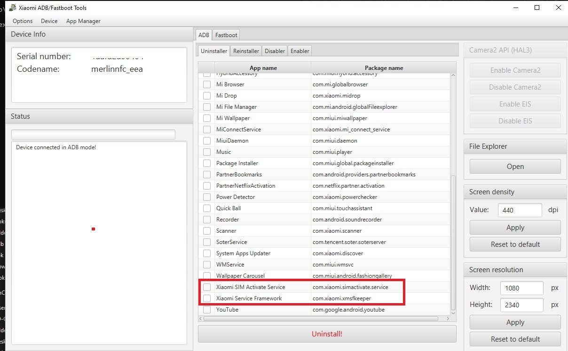Click the app list vertical scrollbar thumb

tap(453, 242)
